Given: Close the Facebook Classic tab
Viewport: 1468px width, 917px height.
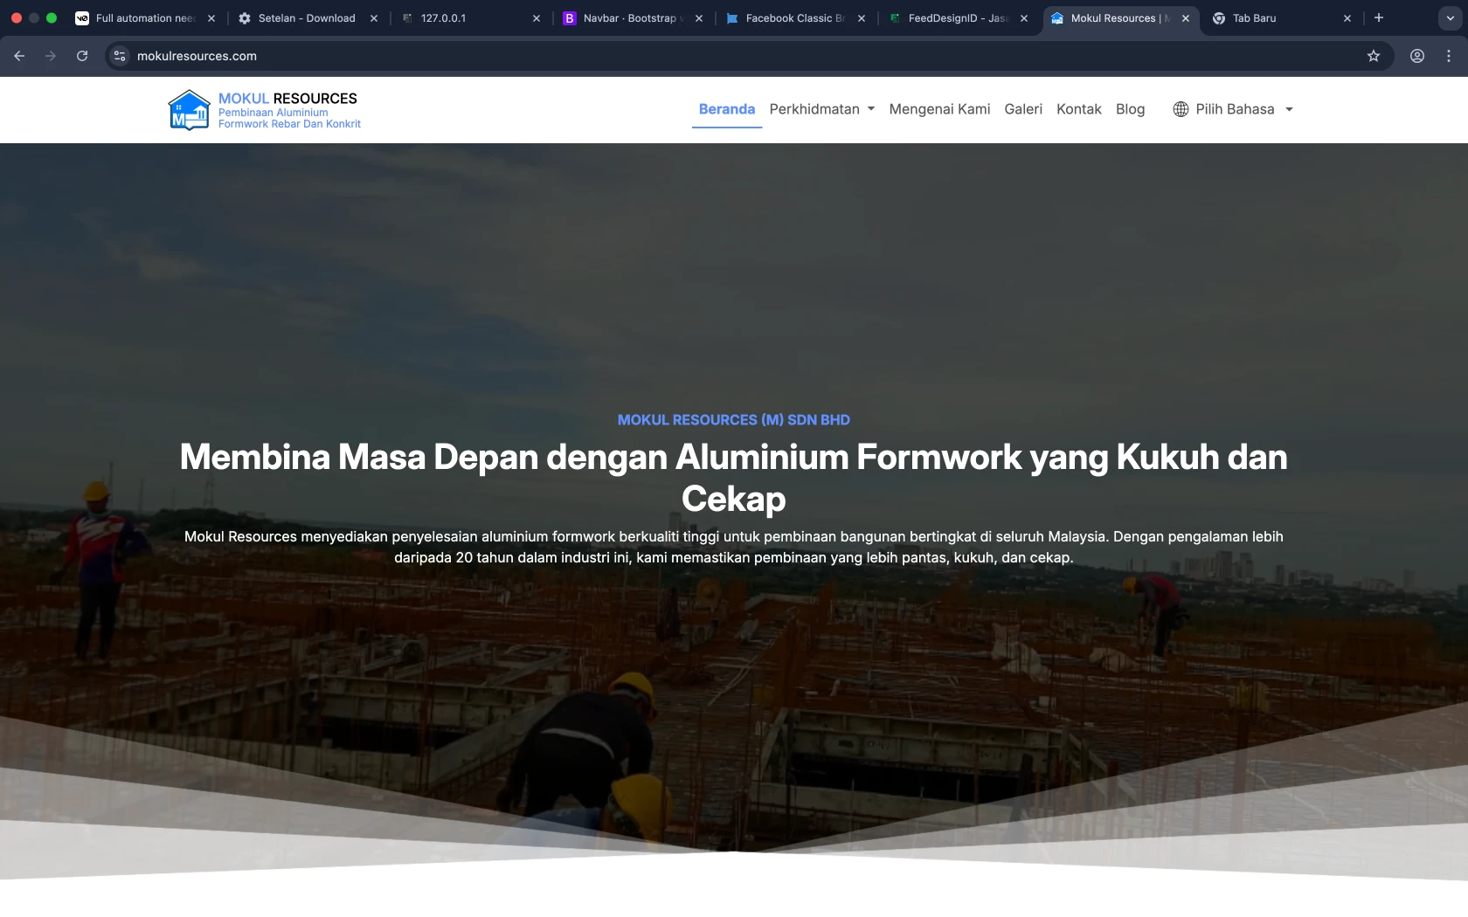Looking at the screenshot, I should pos(862,18).
